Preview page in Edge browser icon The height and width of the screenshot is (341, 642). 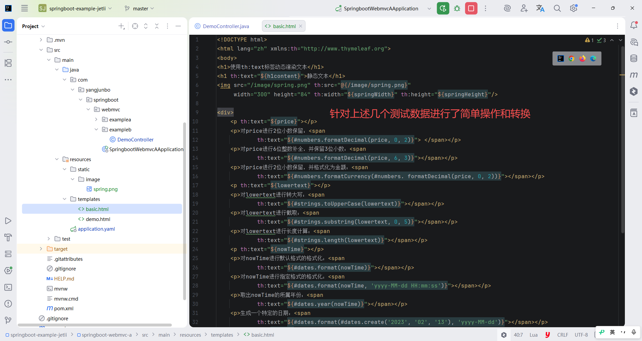pos(593,59)
